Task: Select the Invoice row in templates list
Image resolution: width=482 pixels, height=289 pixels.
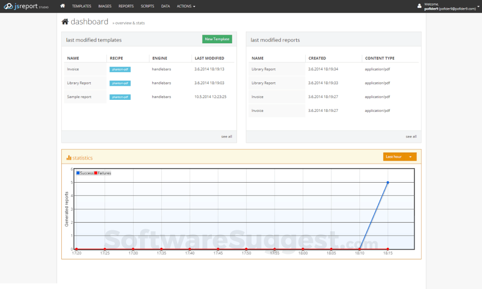Action: pyautogui.click(x=72, y=69)
